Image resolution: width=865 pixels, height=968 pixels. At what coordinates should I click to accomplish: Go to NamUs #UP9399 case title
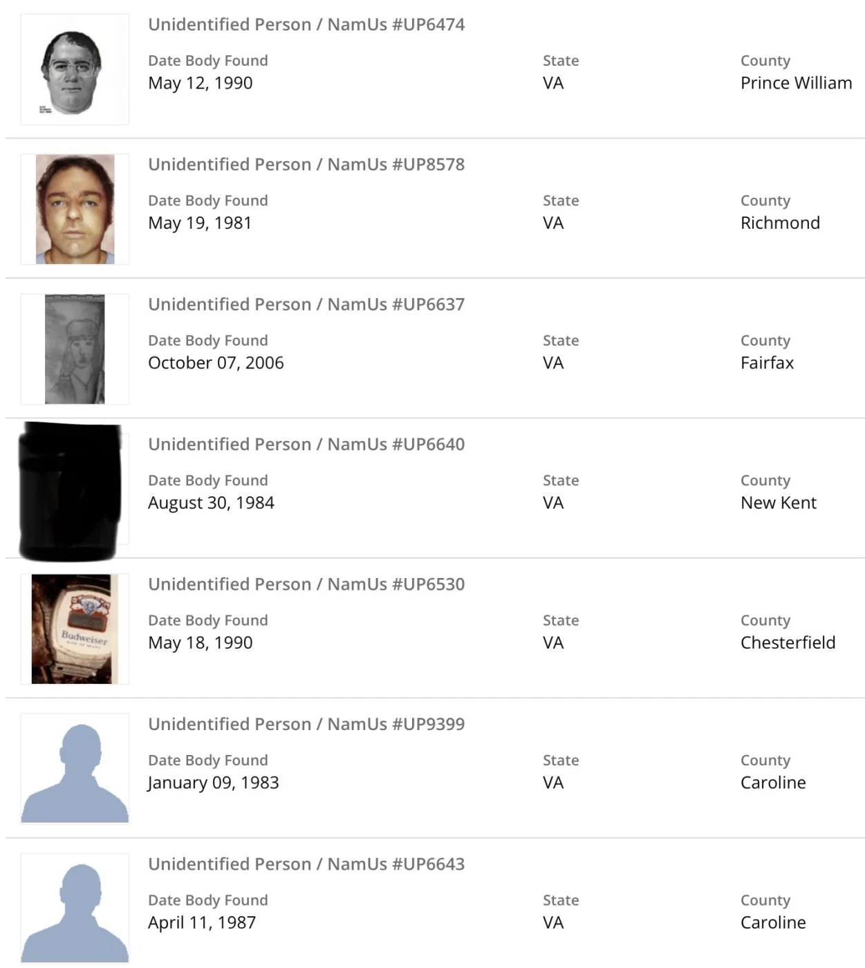coord(306,724)
